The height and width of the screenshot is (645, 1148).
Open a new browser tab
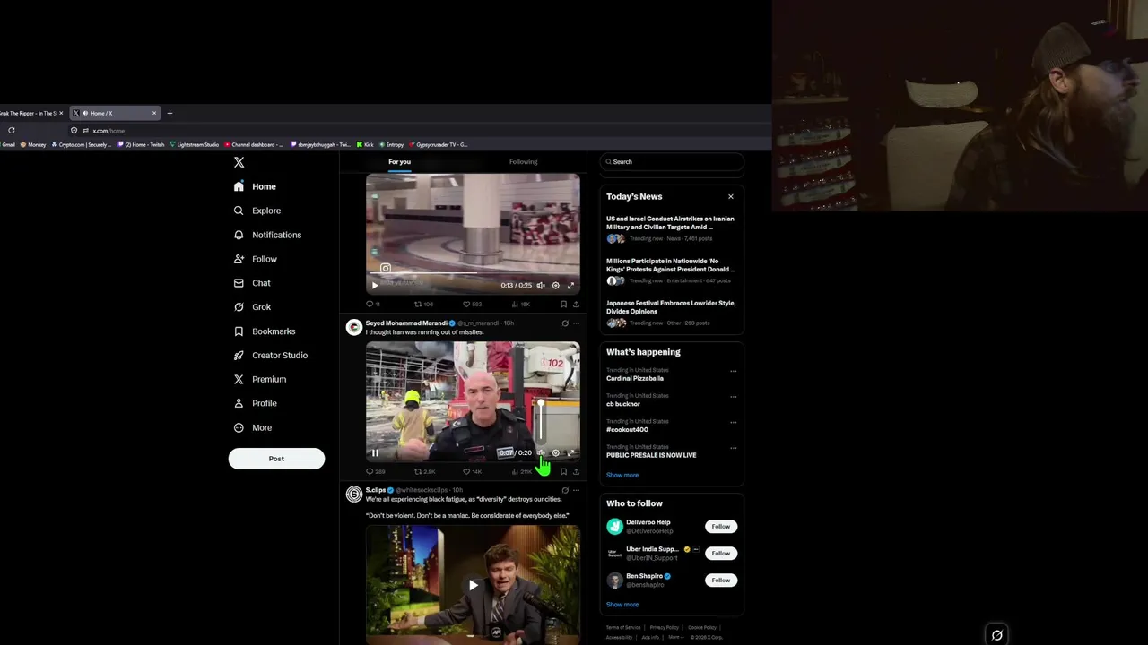[x=170, y=113]
